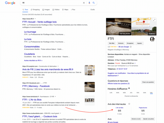The image size is (164, 123).
Task: Click the blue magnifying glass search icon
Action: click(x=94, y=3)
